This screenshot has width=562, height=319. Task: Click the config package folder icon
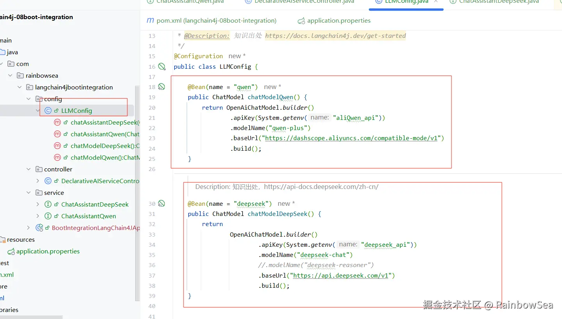point(39,99)
